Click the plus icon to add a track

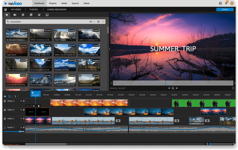(5, 96)
